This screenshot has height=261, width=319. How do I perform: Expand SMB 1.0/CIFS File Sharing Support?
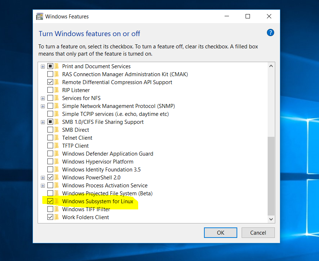pos(43,122)
